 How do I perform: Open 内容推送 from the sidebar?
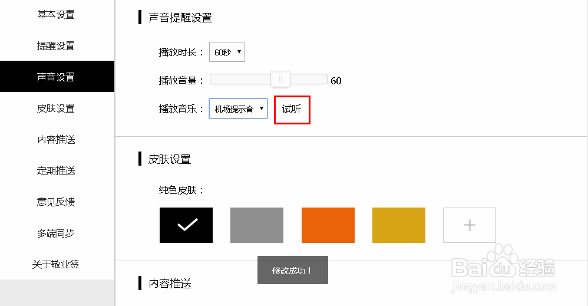[56, 140]
